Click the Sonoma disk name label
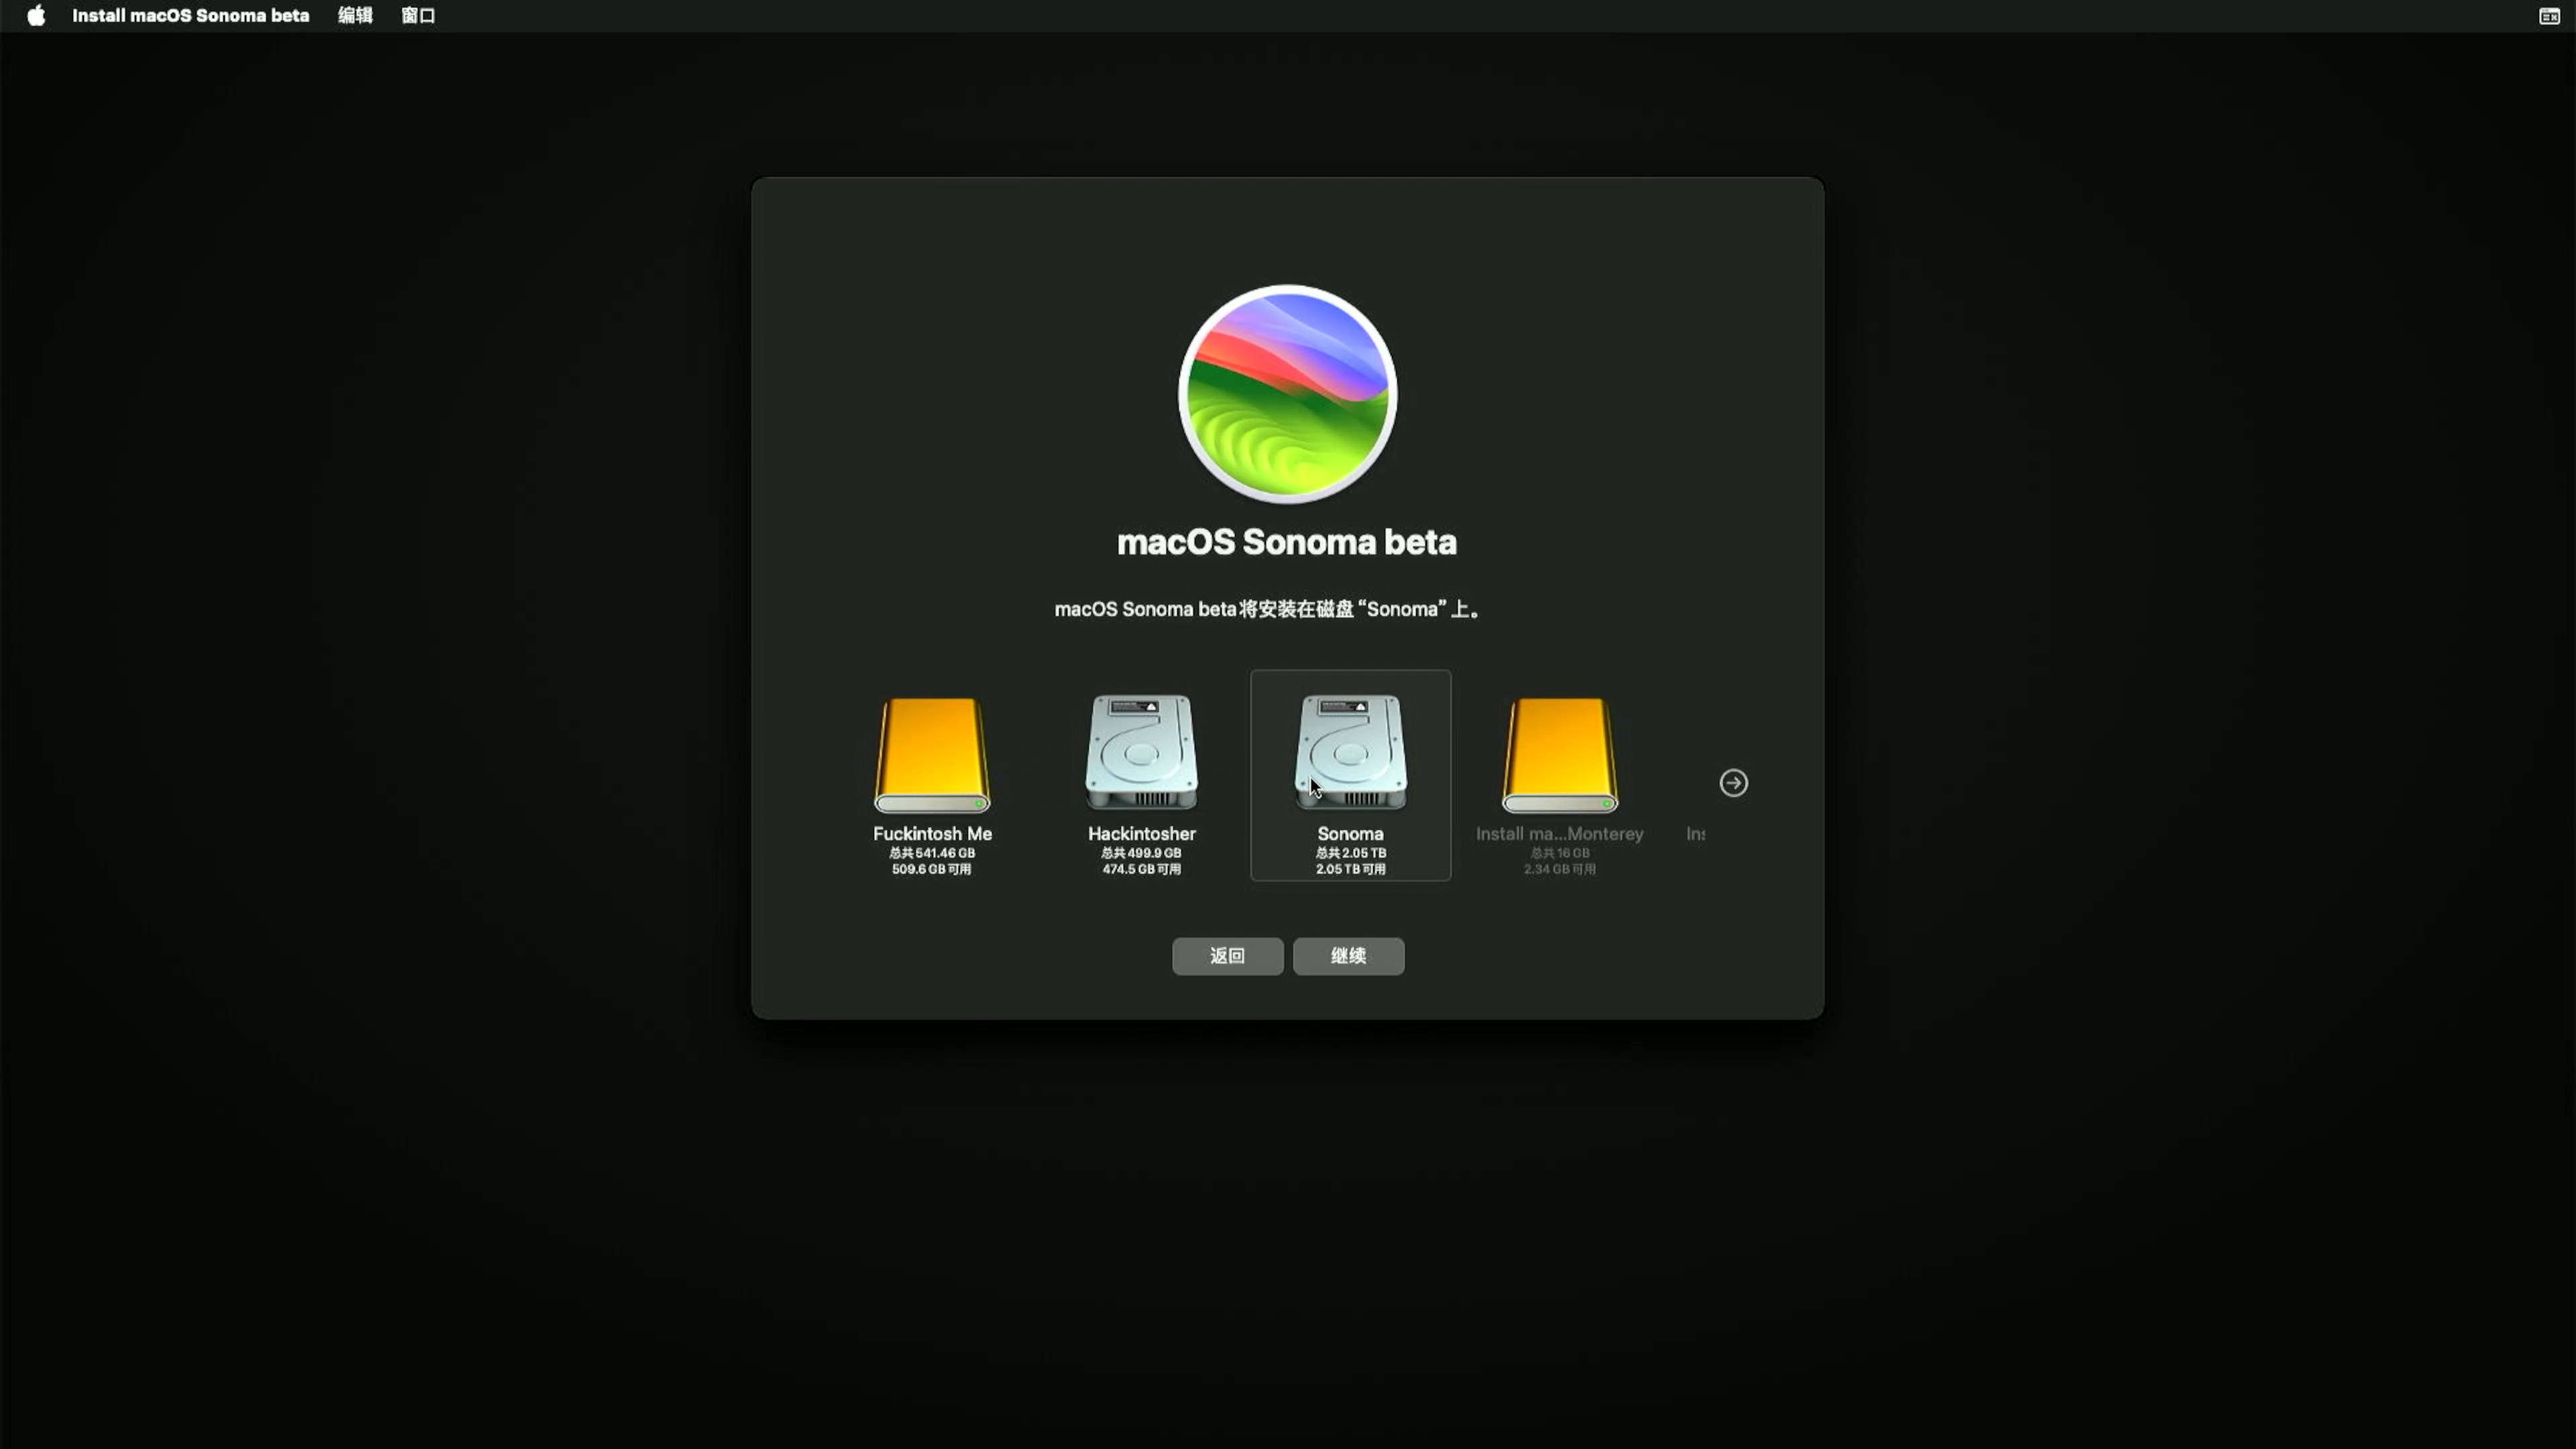 tap(1350, 833)
